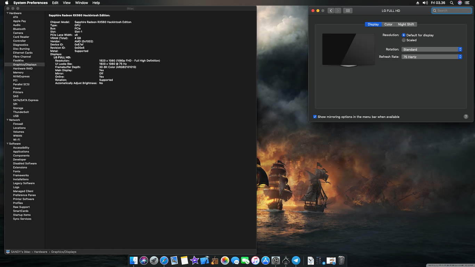The height and width of the screenshot is (267, 475).
Task: Collapse the Software section triangle
Action: coord(8,144)
